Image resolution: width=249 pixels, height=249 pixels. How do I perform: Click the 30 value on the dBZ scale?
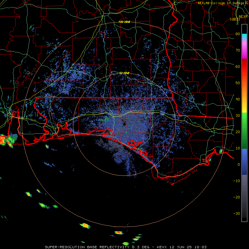(238, 115)
